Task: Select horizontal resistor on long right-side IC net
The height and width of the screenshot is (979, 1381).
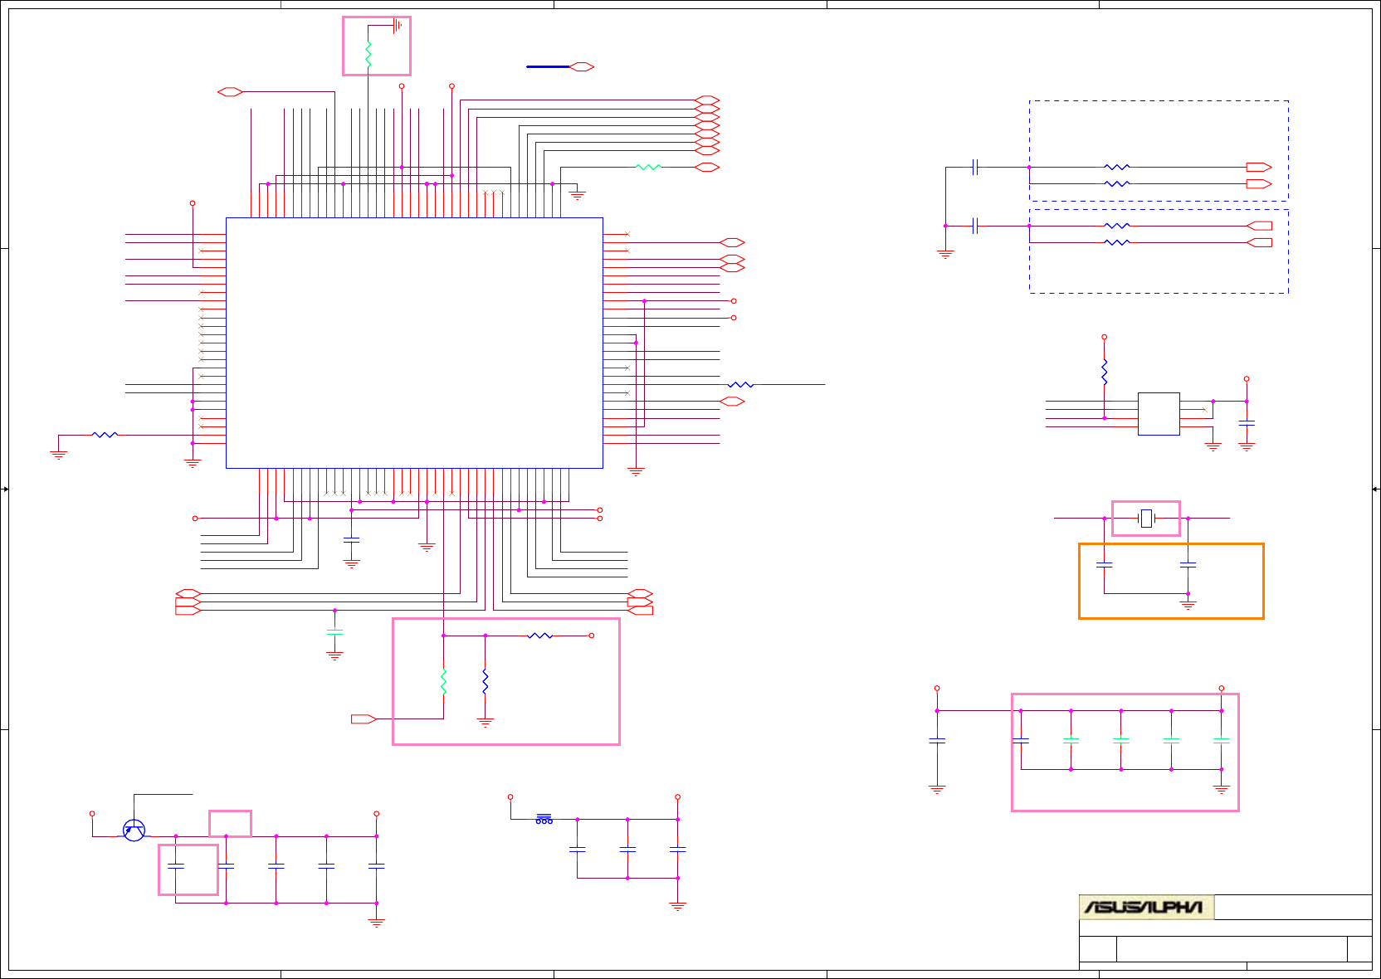Action: [740, 385]
